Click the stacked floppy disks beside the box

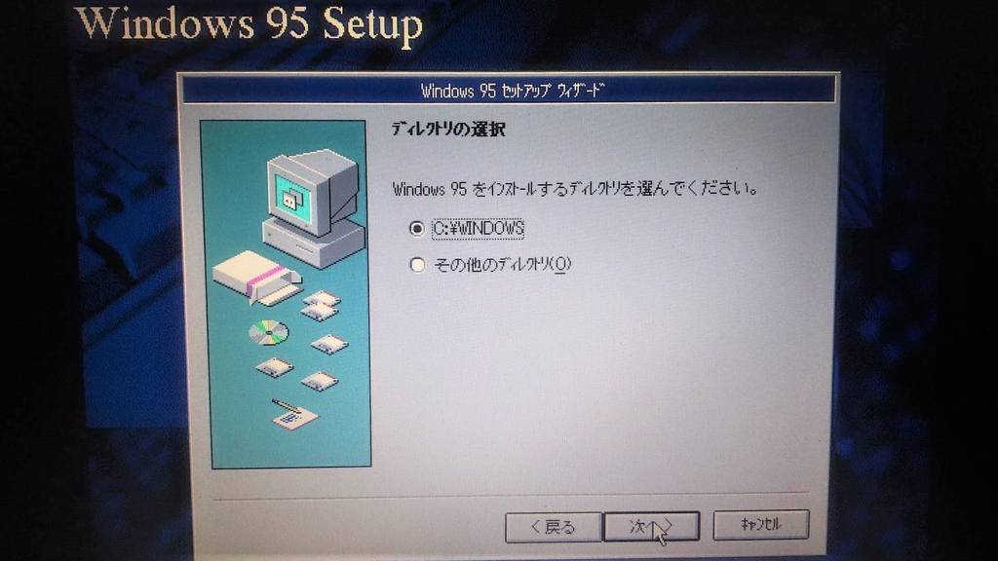click(320, 305)
